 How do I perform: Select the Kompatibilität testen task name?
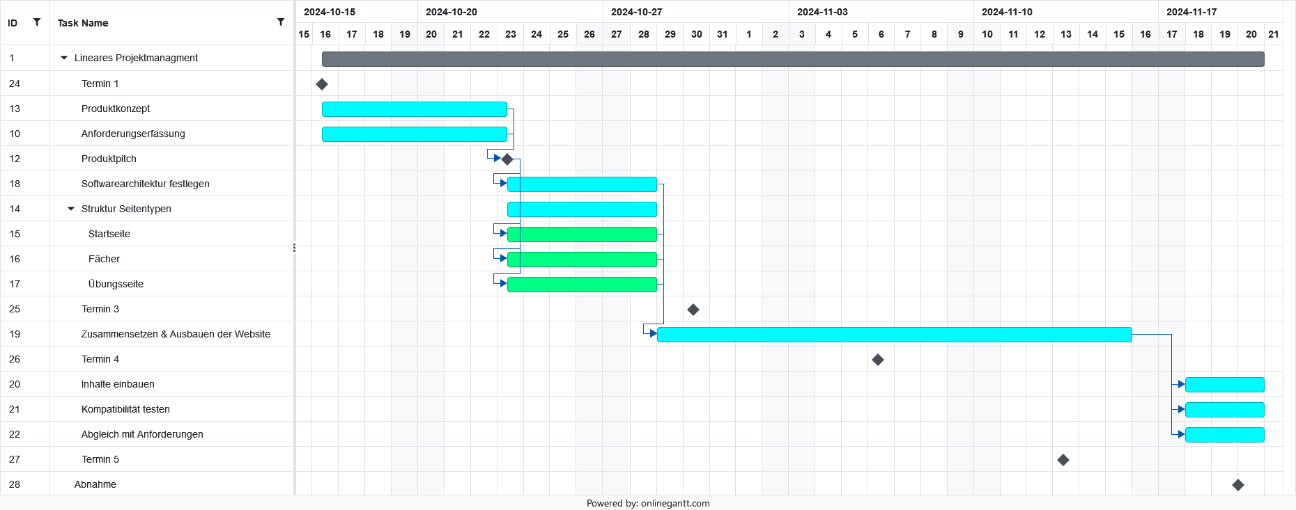pos(125,409)
